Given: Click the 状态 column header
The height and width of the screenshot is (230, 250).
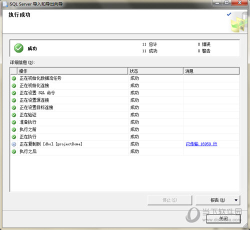Looking at the screenshot, I should [155, 71].
